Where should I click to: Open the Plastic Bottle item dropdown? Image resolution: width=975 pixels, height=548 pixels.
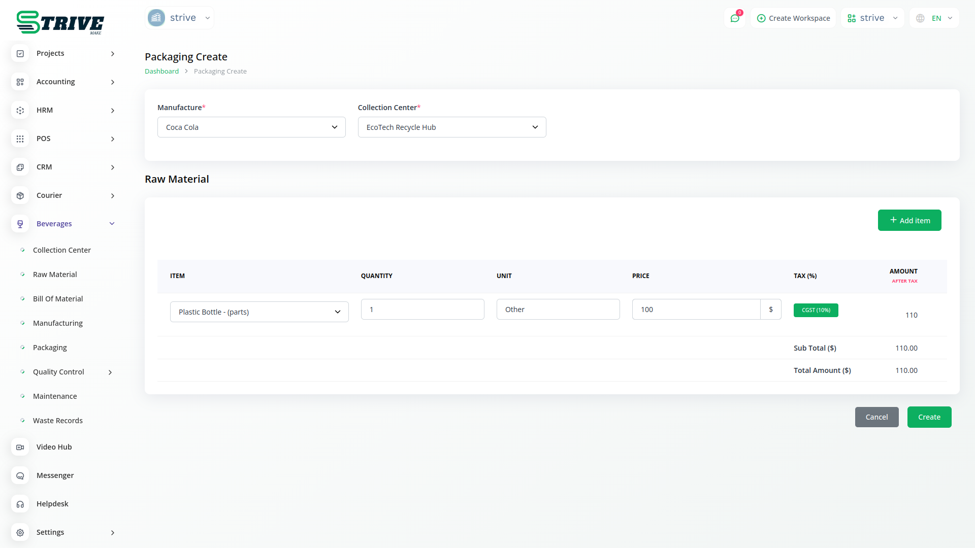[259, 312]
